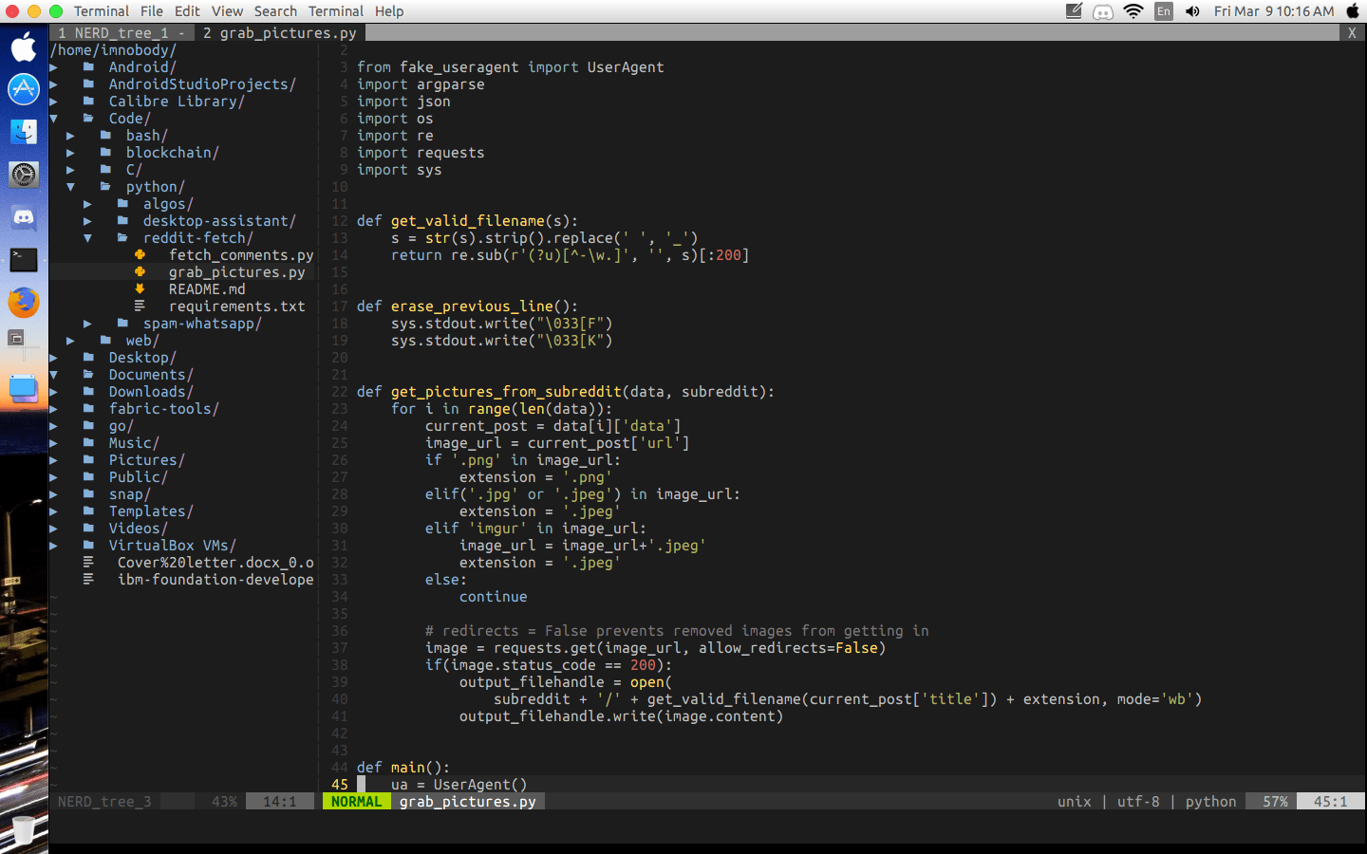Click the text file icon beside requirements.txt
The width and height of the screenshot is (1367, 854).
(x=140, y=306)
